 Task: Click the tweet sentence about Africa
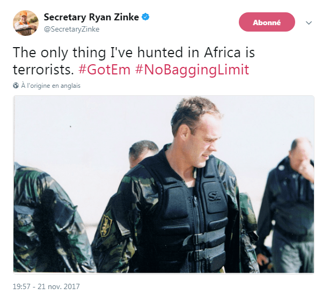(x=133, y=54)
